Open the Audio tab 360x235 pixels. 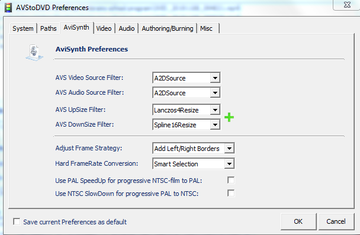(127, 28)
